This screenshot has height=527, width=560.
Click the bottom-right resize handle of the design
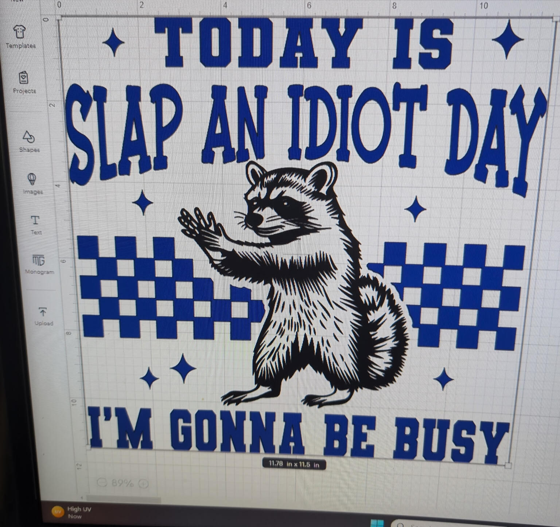pyautogui.click(x=508, y=465)
